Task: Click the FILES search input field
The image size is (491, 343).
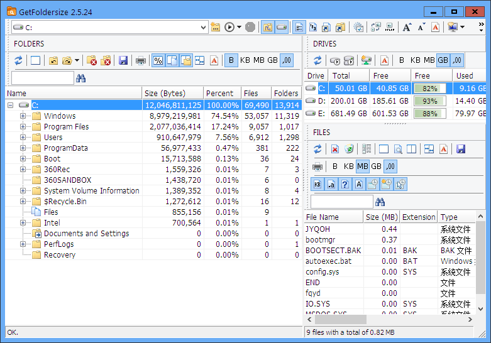Action: [x=342, y=202]
